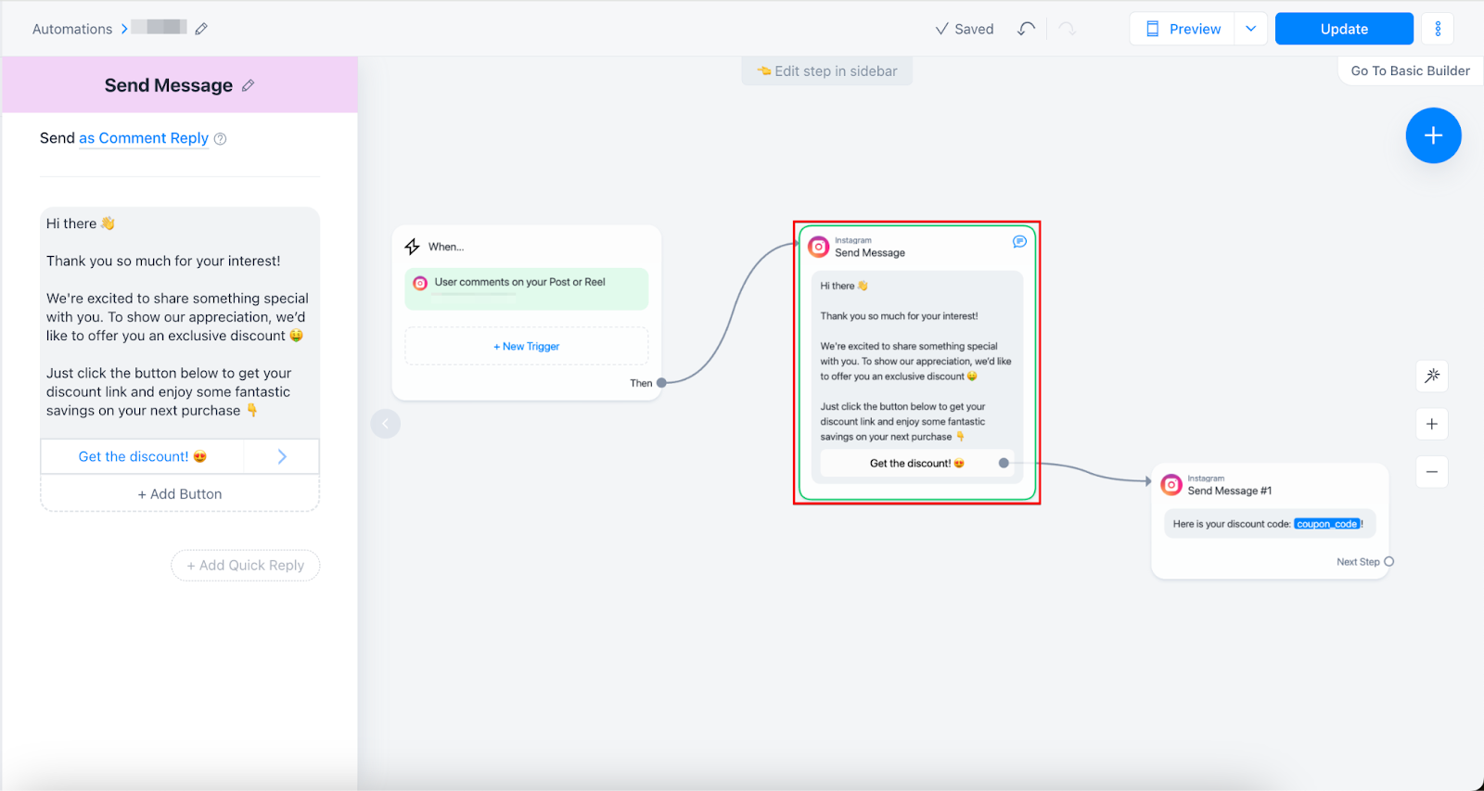Screen dimensions: 1484x791
Task: Click + Add Quick Reply
Action: [246, 566]
